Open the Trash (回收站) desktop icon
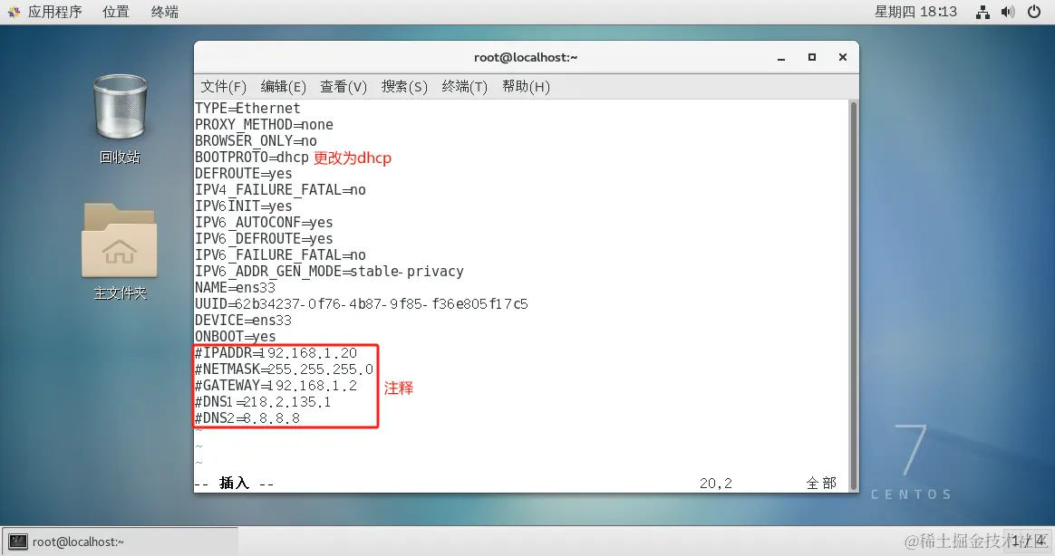The image size is (1055, 556). click(x=120, y=108)
